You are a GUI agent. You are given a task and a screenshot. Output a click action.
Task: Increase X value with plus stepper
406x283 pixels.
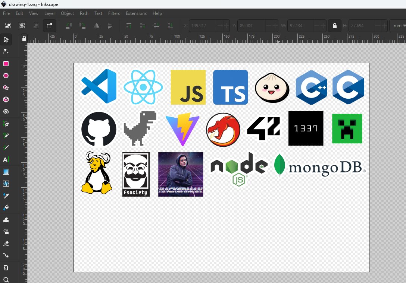point(226,26)
